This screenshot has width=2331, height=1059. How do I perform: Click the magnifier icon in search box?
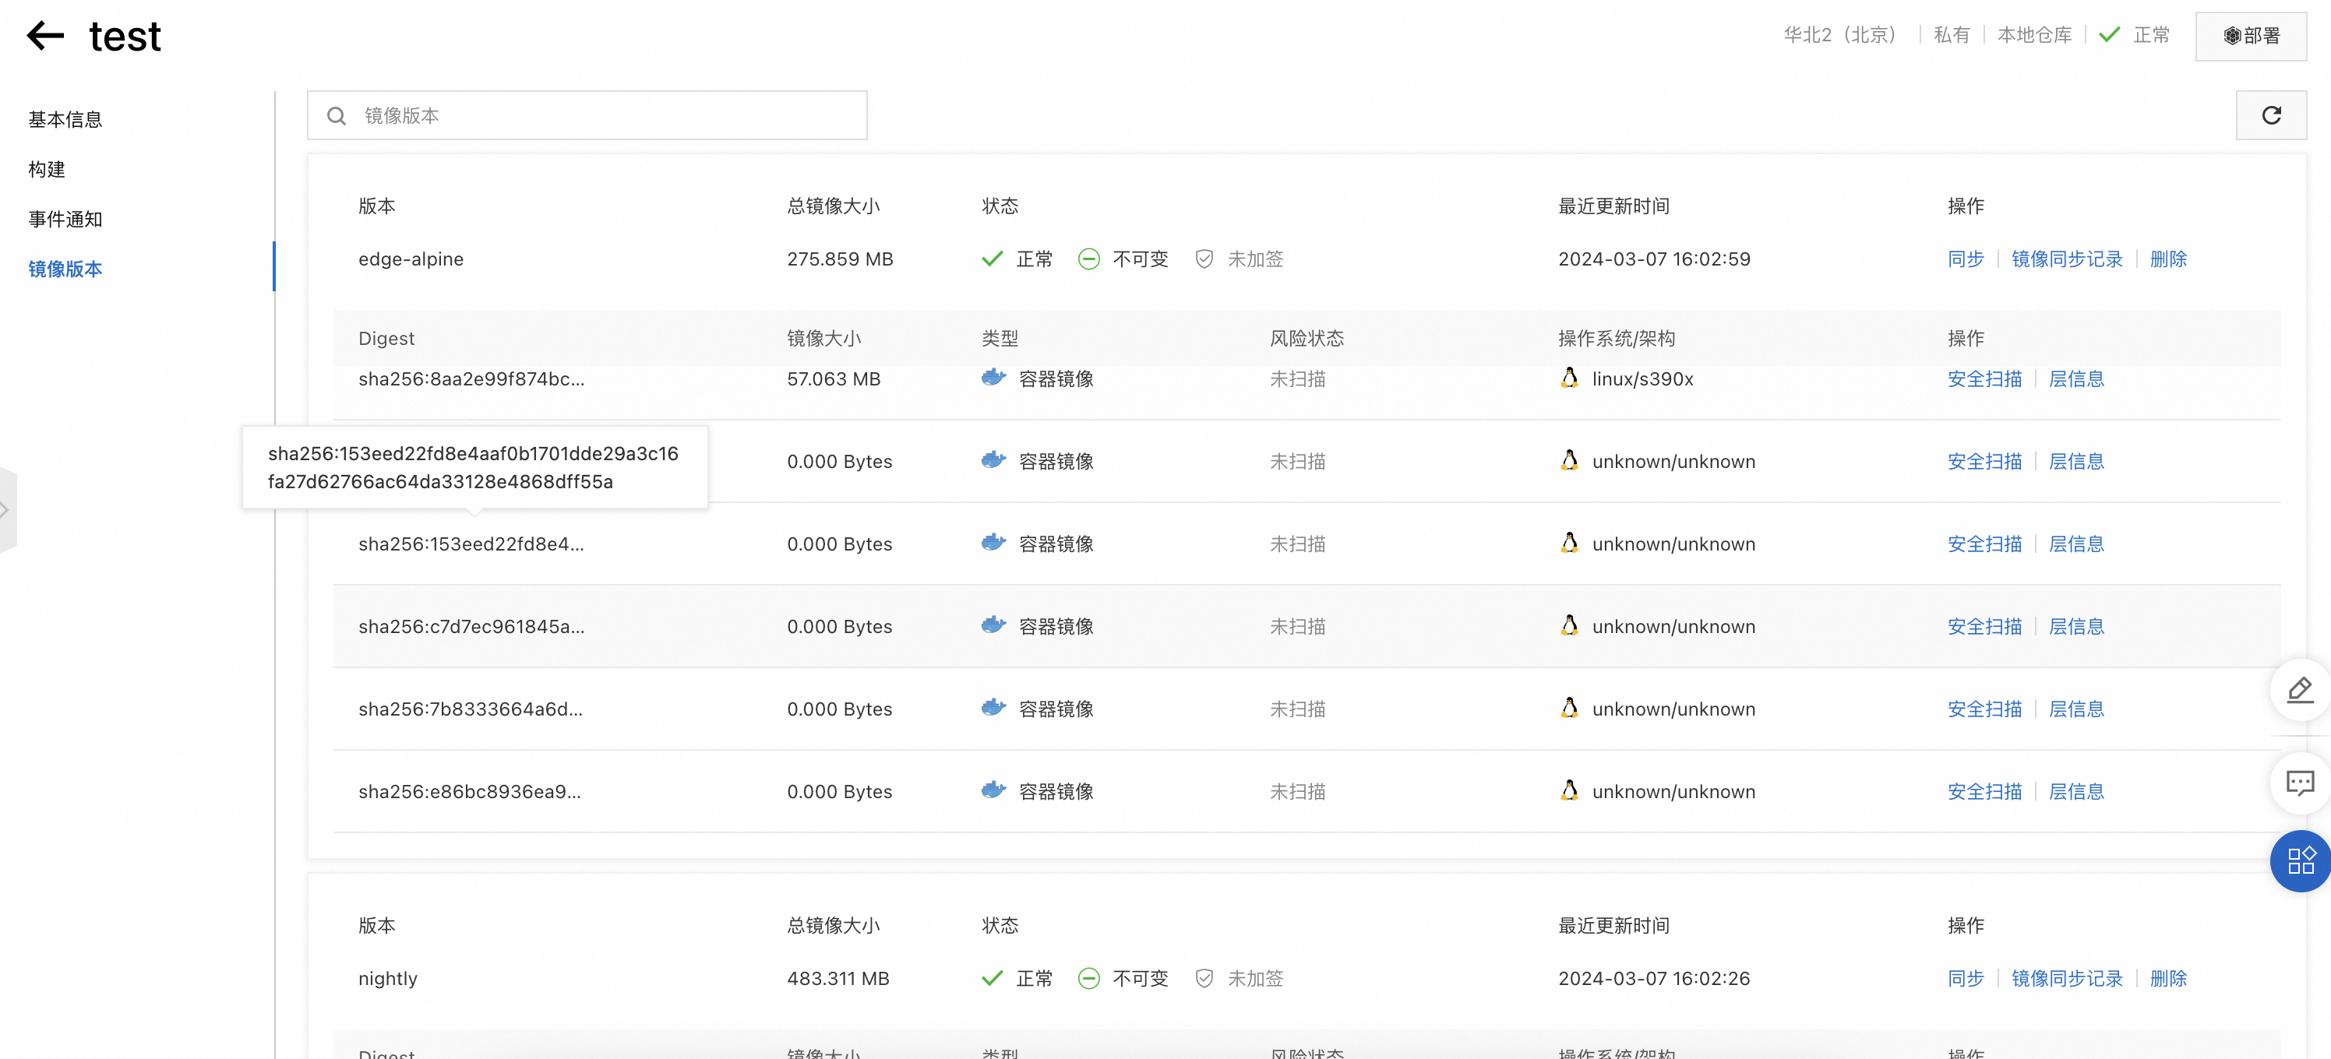click(x=337, y=116)
